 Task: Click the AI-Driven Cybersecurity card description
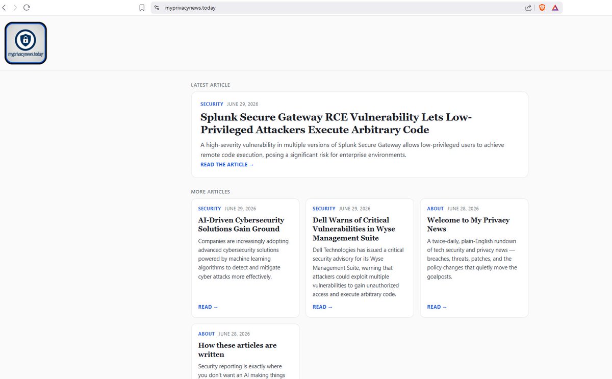[243, 259]
